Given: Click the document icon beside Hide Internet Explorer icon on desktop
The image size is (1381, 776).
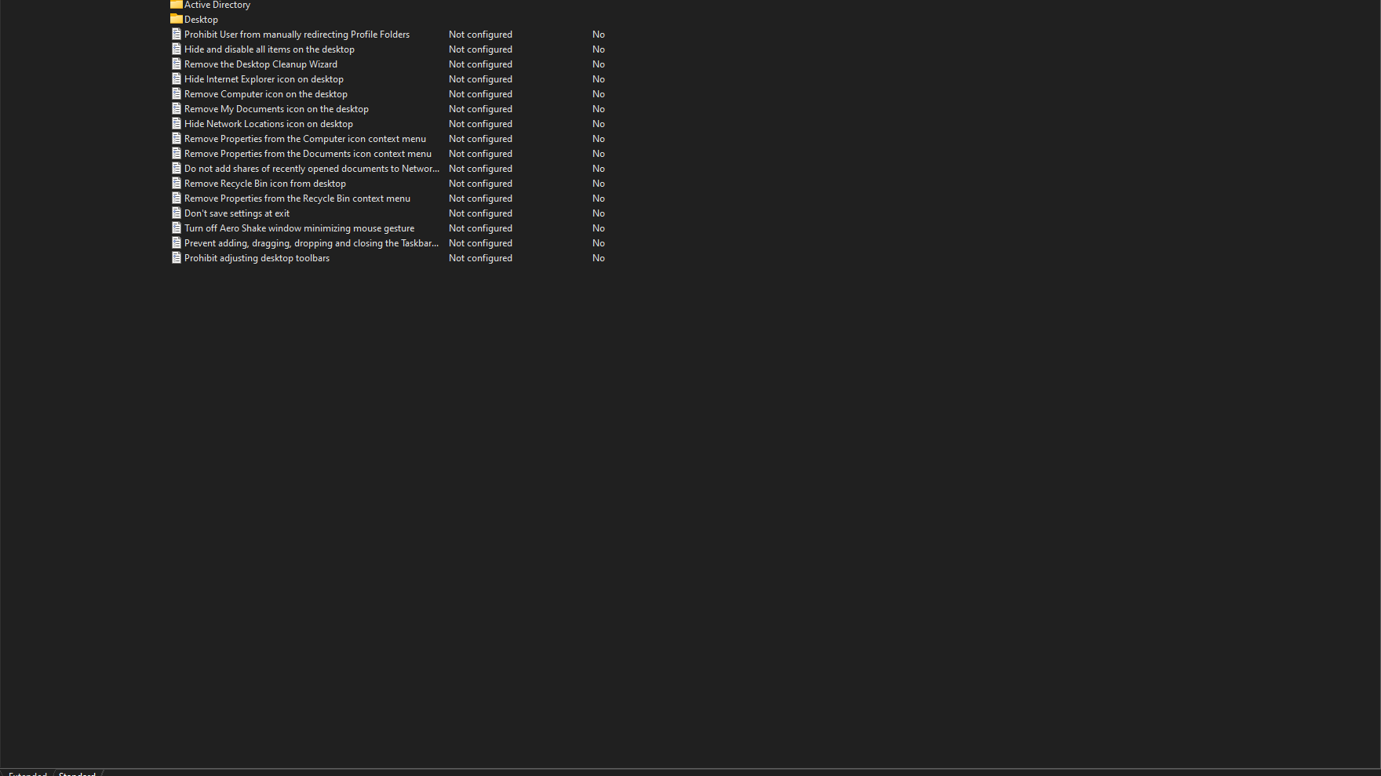Looking at the screenshot, I should (x=176, y=78).
